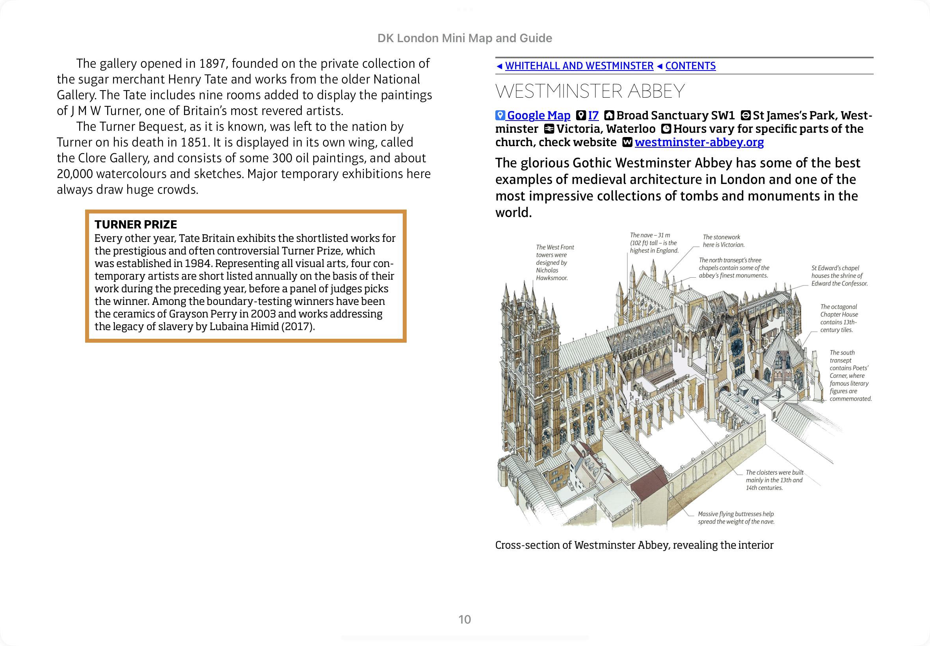Open the Google Map link
930x646 pixels.
pos(538,115)
